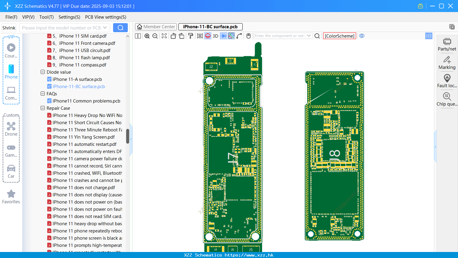Open iPhone11 Common problems.pcb

tap(86, 101)
